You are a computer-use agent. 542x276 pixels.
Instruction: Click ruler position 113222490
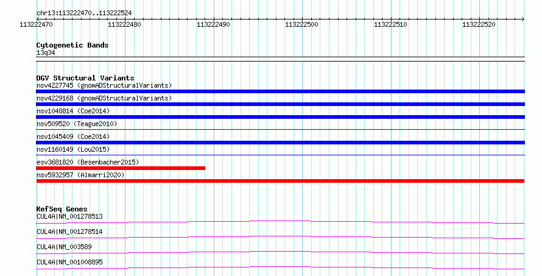coord(213,24)
